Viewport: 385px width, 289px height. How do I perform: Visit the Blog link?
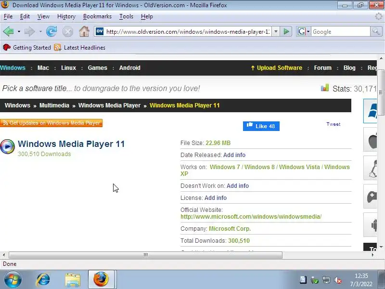pyautogui.click(x=349, y=68)
